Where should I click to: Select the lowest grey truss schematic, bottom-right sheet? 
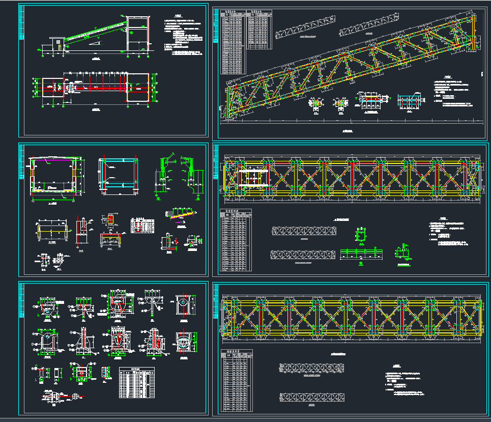point(311,397)
